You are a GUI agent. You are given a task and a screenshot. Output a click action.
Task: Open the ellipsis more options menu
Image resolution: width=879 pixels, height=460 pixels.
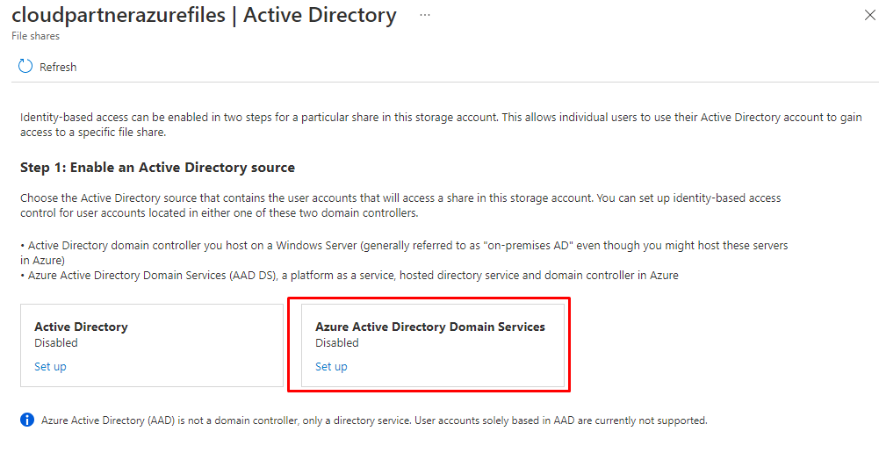click(425, 16)
